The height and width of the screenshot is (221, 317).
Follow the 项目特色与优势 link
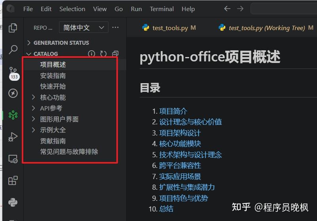tap(183, 198)
